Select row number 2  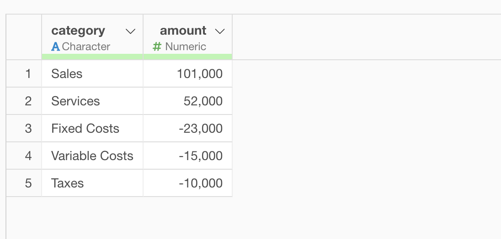coord(24,101)
